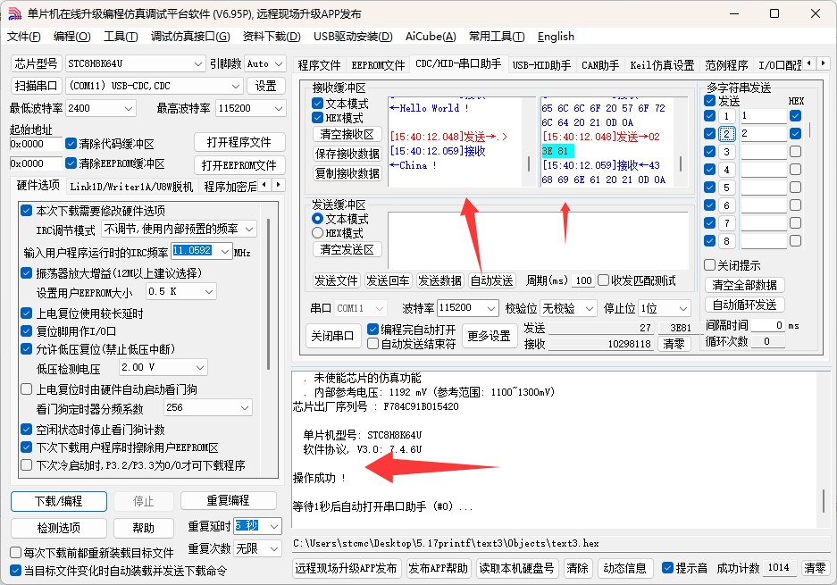Toggle 清除代码缓冲区 checkbox
This screenshot has height=585, width=837.
(x=71, y=144)
